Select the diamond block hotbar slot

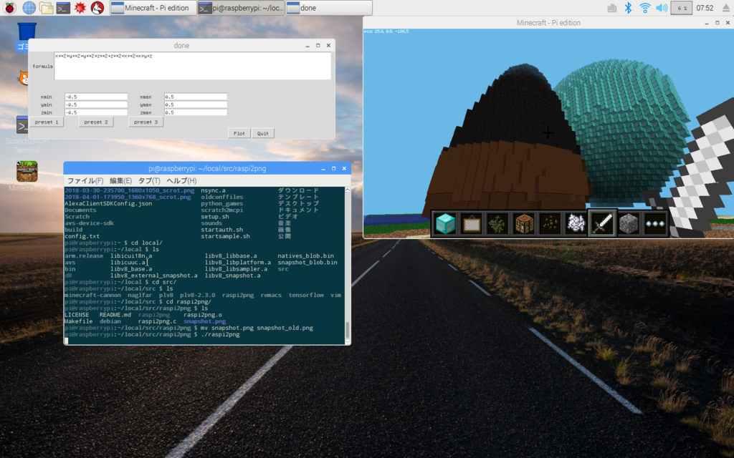(444, 223)
